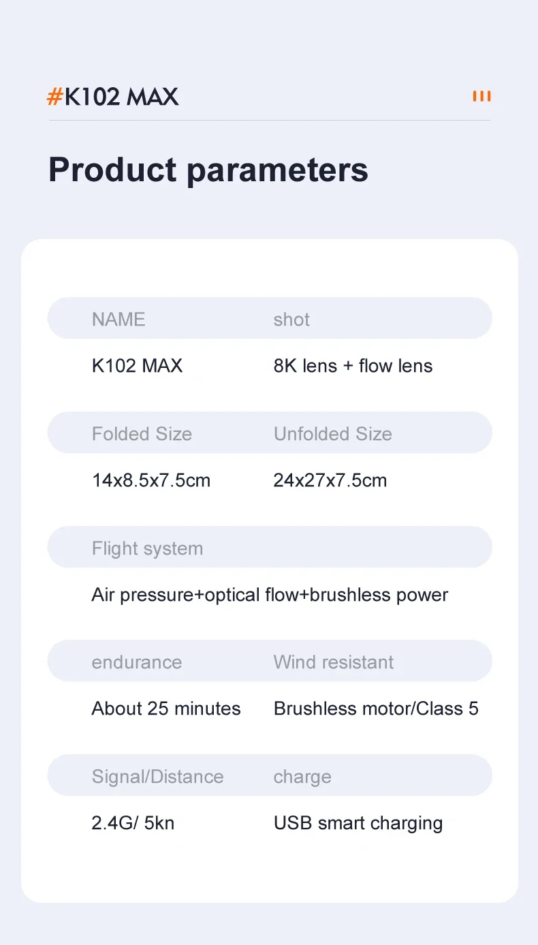This screenshot has width=538, height=945.
Task: Select the Folded Size label
Action: tap(142, 434)
